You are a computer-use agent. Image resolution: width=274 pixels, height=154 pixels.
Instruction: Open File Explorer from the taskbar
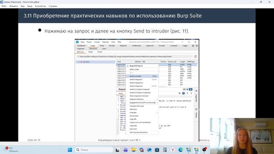point(134,150)
